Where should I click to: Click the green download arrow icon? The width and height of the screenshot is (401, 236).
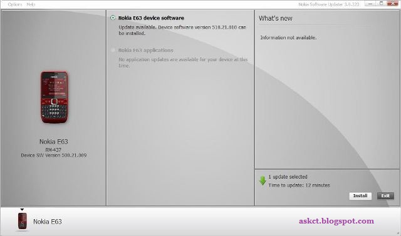263,180
